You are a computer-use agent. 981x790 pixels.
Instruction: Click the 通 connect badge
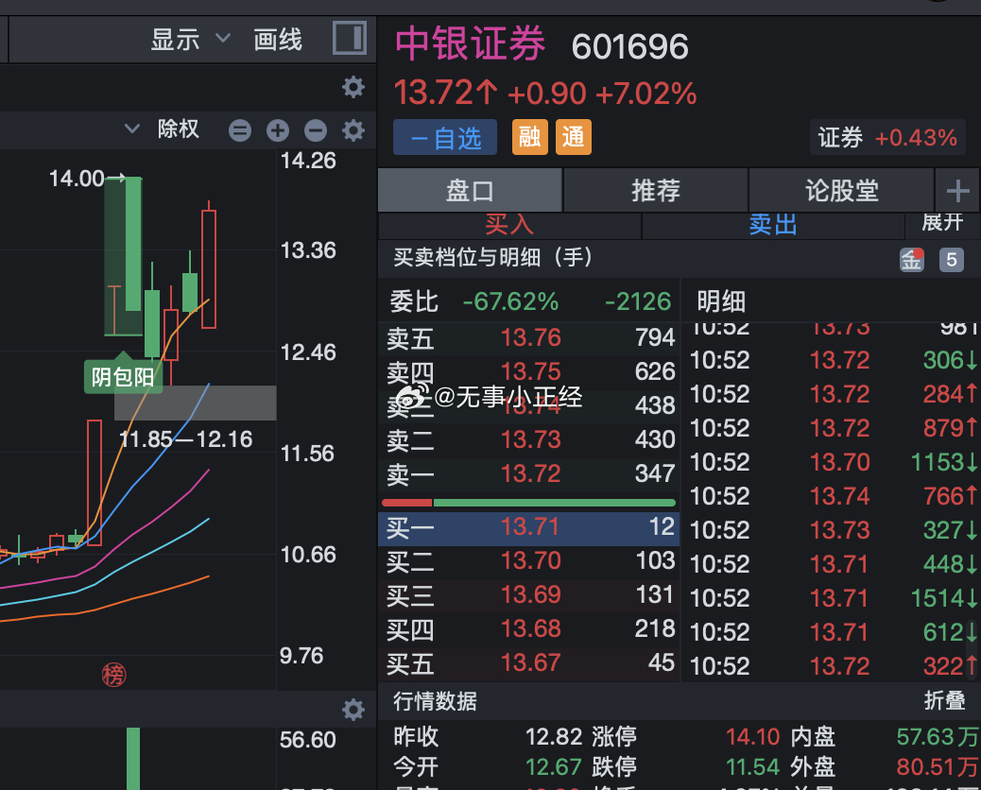(x=574, y=137)
